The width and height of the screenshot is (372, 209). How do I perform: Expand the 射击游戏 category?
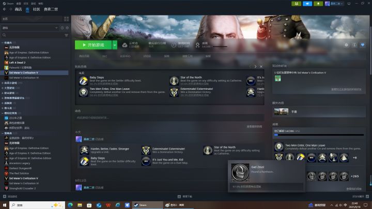coord(3,93)
